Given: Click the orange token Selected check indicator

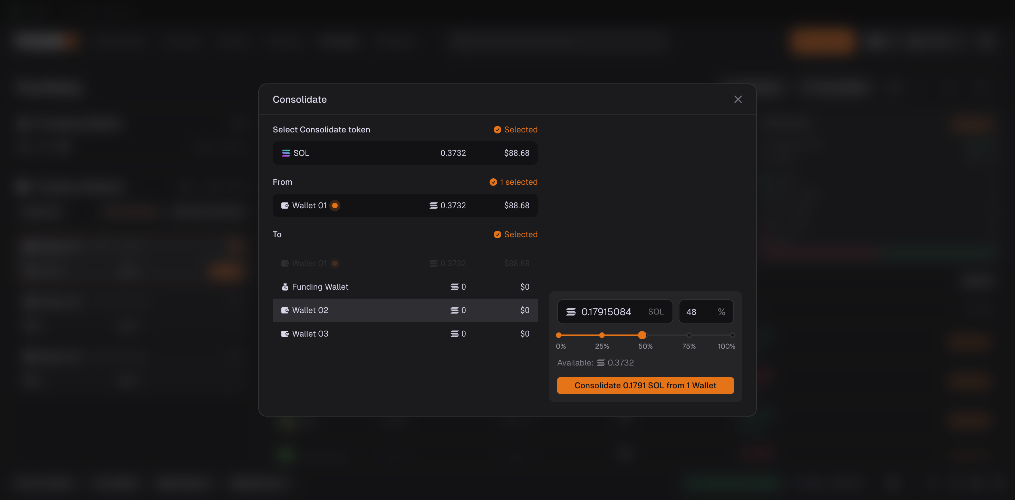Looking at the screenshot, I should (x=497, y=130).
